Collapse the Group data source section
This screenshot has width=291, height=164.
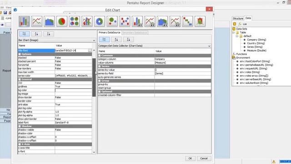click(x=100, y=81)
